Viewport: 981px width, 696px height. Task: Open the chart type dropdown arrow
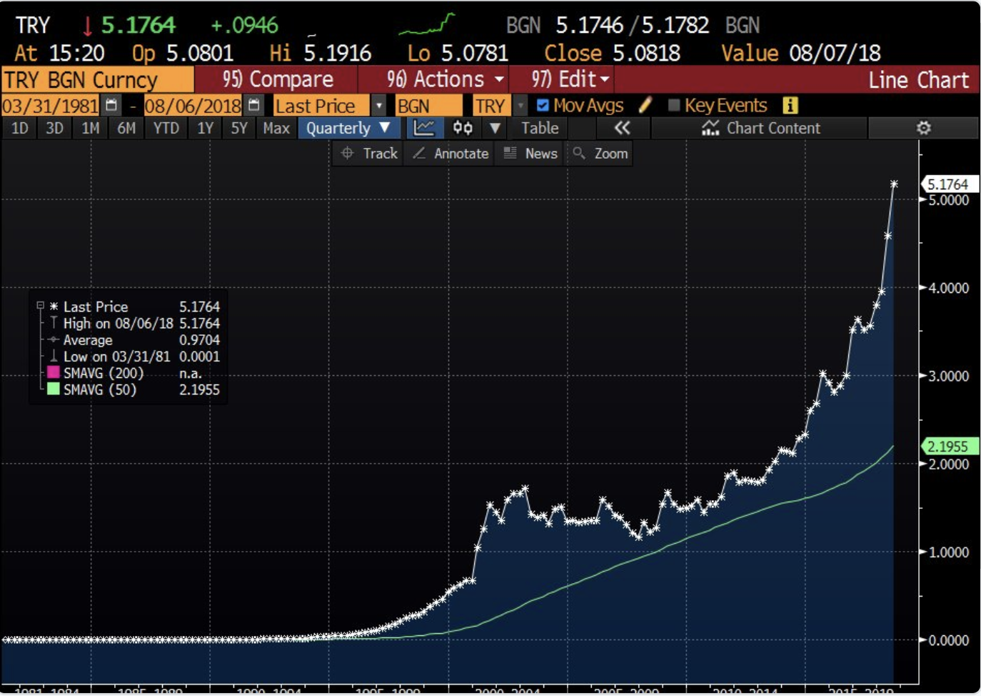coord(495,128)
